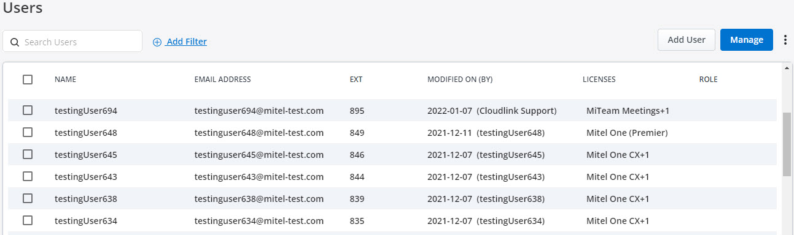This screenshot has width=794, height=235.
Task: Click Mitel One CX+1 license for testingUser638
Action: pos(618,199)
